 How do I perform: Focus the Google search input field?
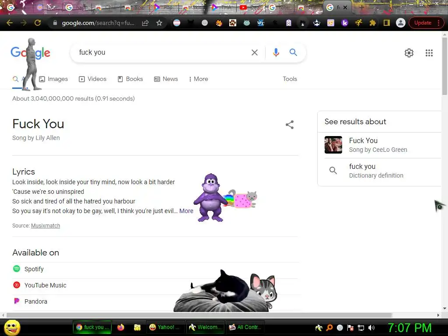(x=163, y=52)
